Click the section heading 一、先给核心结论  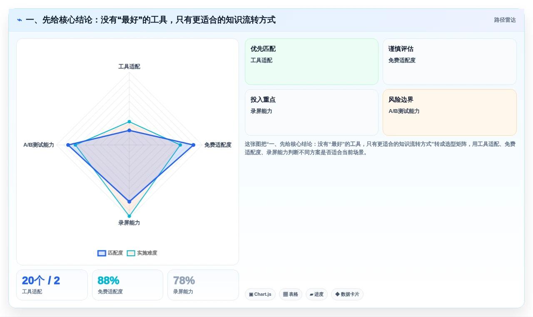click(151, 20)
